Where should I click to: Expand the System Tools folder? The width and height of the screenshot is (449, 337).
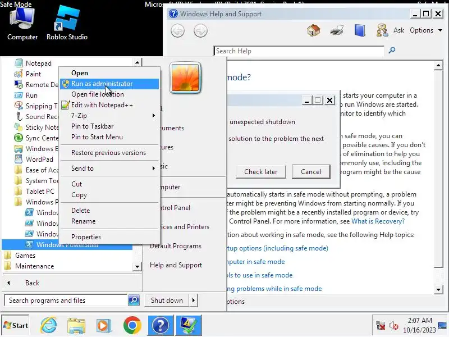(x=36, y=180)
